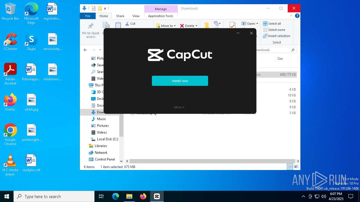Open Explorer help question mark icon
Viewport: 360px width, 202px height.
[297, 16]
